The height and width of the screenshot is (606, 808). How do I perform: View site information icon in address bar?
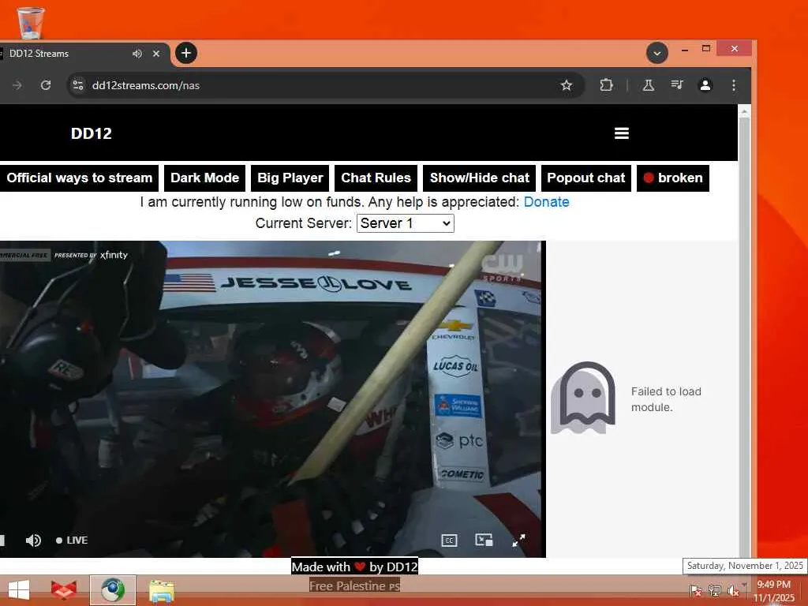pyautogui.click(x=78, y=85)
